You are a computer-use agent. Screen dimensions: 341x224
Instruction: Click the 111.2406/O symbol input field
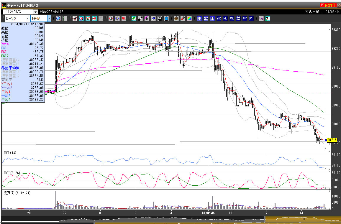[18, 12]
